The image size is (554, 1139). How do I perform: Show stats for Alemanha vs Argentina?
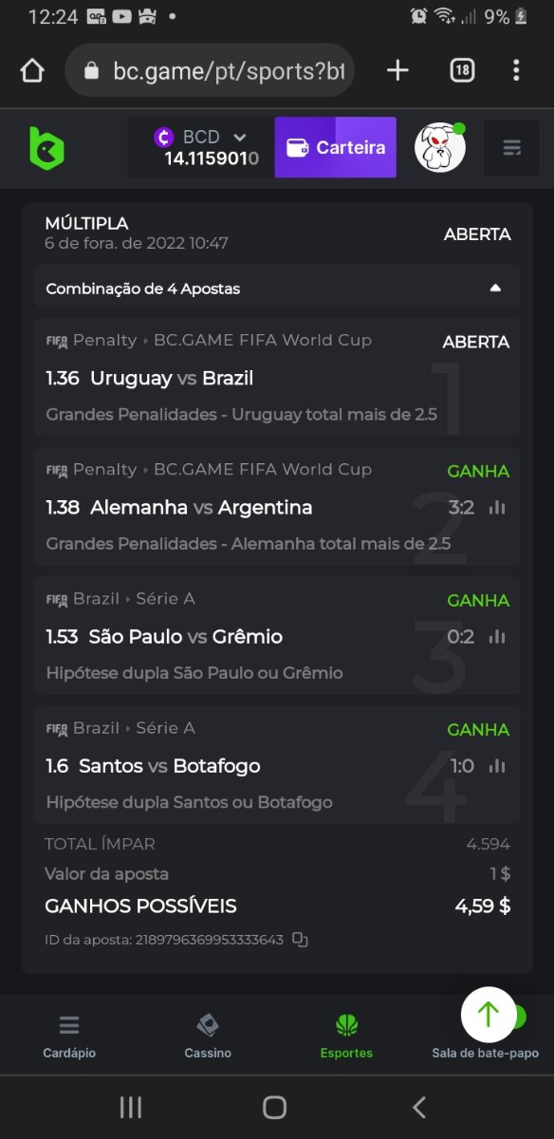(x=497, y=508)
